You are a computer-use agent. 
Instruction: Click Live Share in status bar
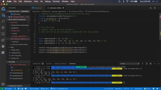[x=34, y=88]
